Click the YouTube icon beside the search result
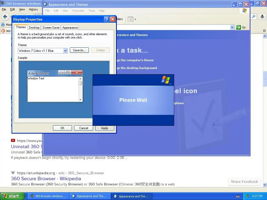 pyautogui.click(x=13, y=140)
